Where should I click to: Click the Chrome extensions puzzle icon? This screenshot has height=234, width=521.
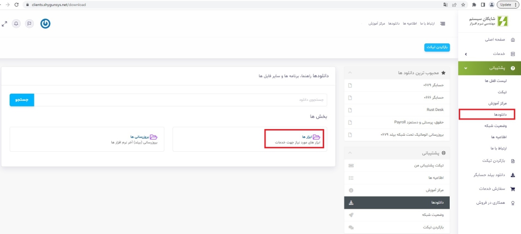(474, 4)
